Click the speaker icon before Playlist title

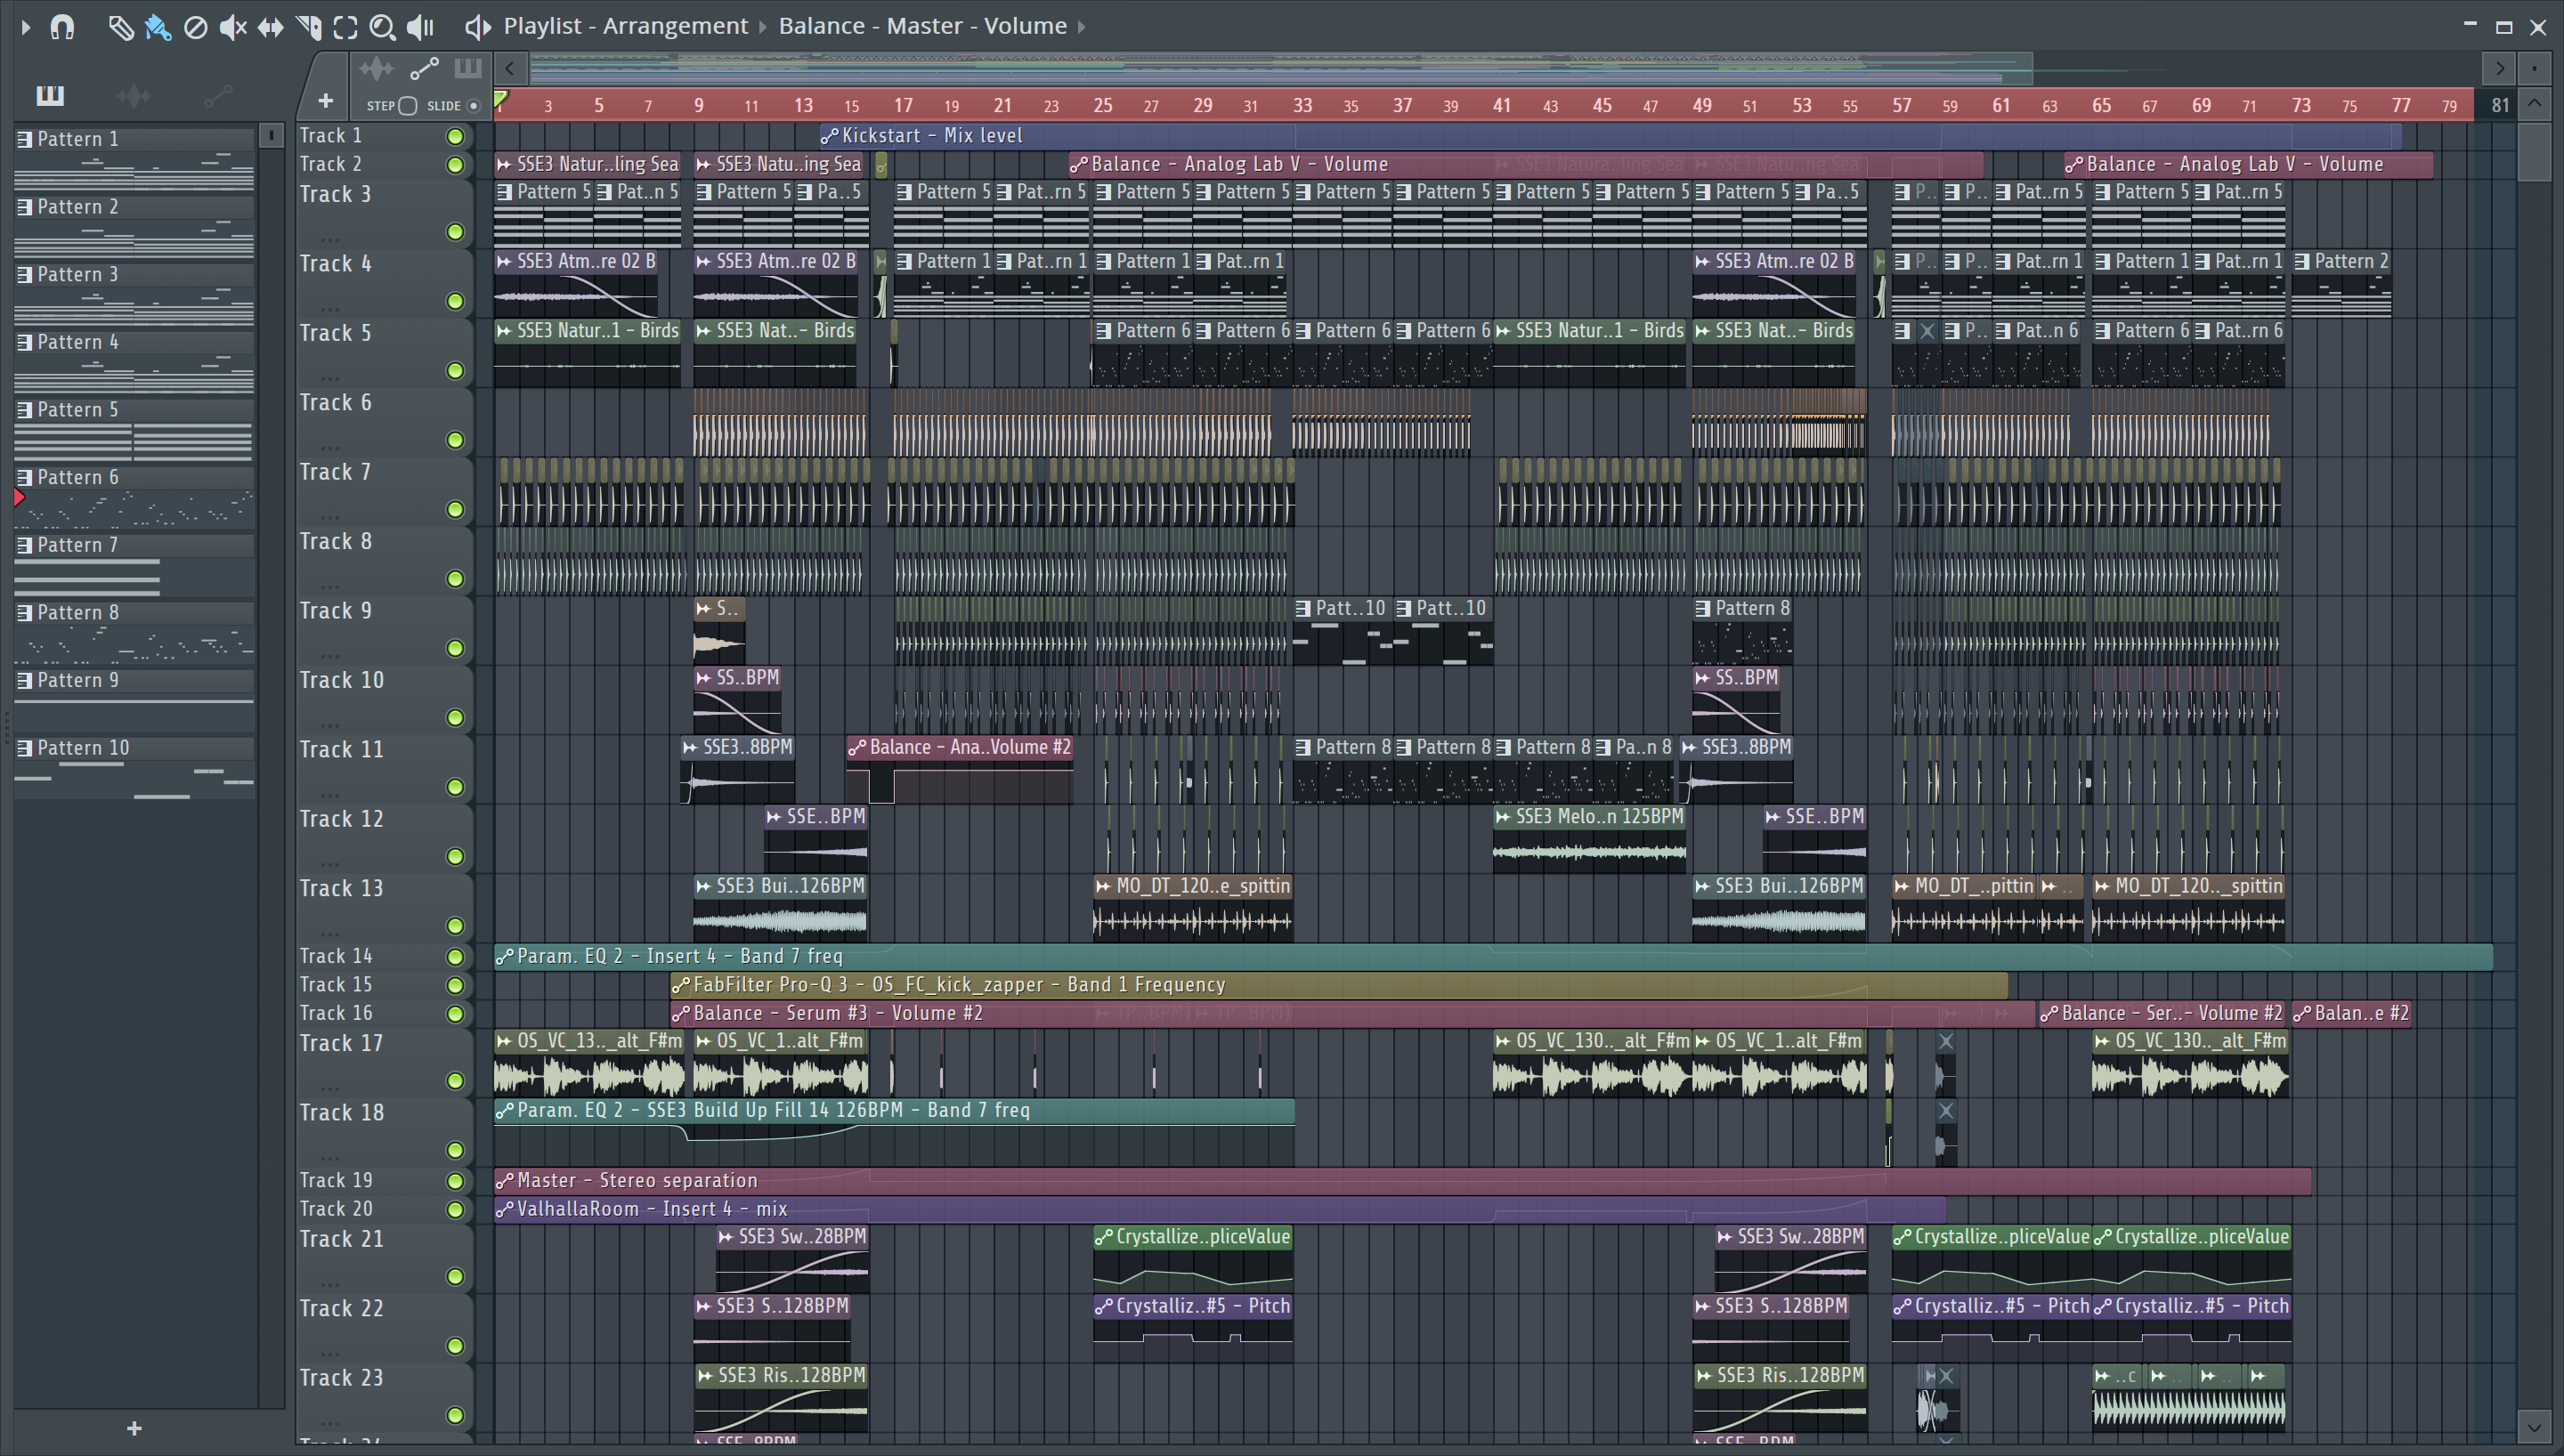pos(478,27)
